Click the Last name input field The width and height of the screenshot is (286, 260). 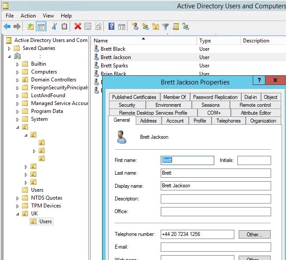tap(216, 173)
